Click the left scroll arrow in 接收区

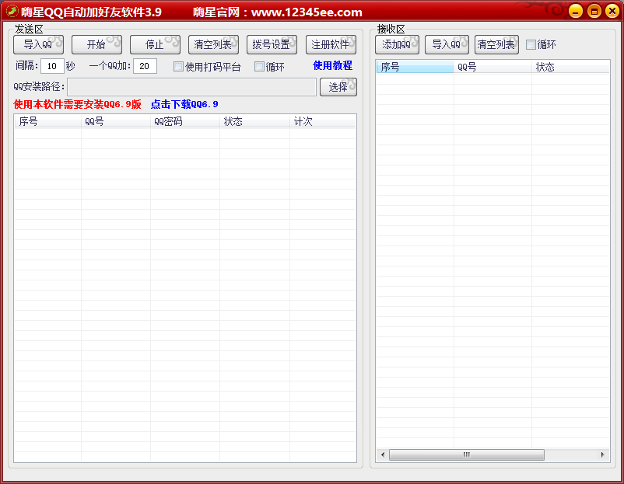[383, 454]
